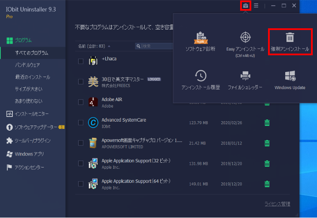
Task: Click the update count badge on ソフトウェアアップデーター
Action: [x=61, y=127]
